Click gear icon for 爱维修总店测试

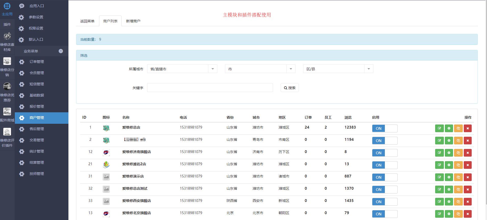coord(449,189)
